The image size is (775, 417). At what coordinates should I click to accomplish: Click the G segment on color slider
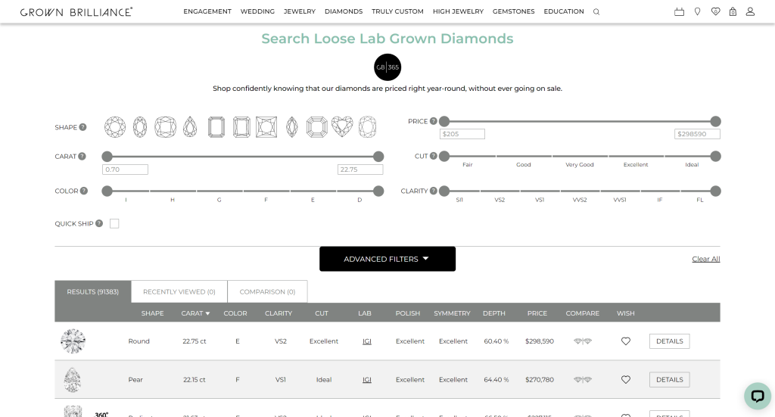219,191
